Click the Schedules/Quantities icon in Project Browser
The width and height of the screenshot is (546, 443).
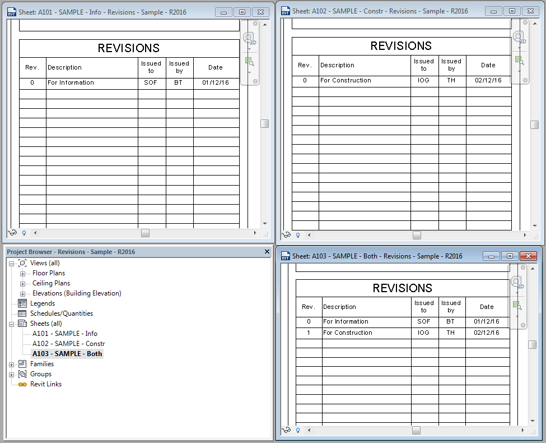click(22, 313)
